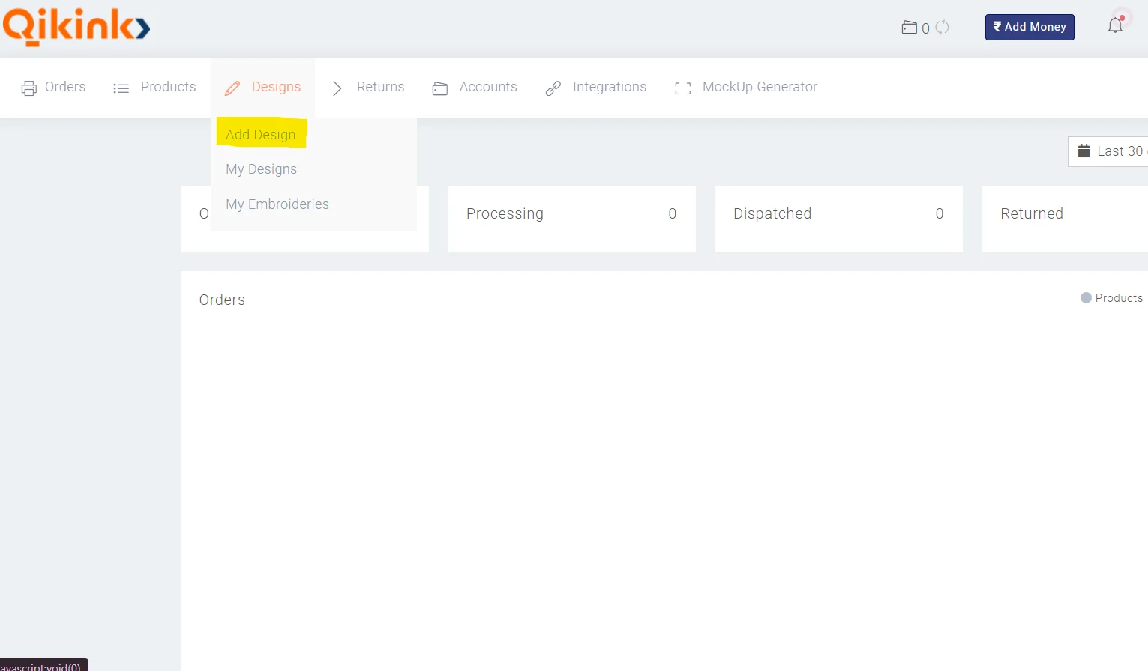Click the Accounts folder icon
Screen dimensions: 1148x671
440,88
